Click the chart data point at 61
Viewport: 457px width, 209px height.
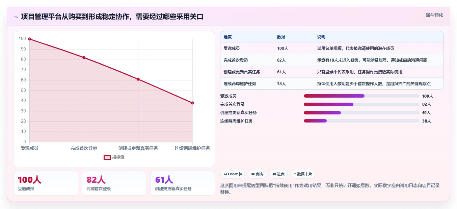coord(138,79)
